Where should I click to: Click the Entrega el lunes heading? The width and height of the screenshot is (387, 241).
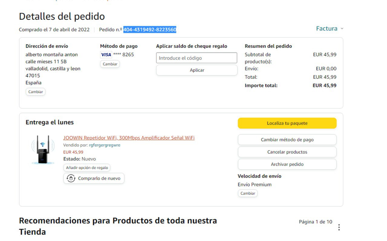pyautogui.click(x=50, y=122)
